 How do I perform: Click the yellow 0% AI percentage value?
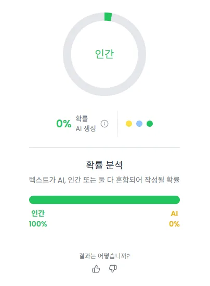tap(174, 224)
